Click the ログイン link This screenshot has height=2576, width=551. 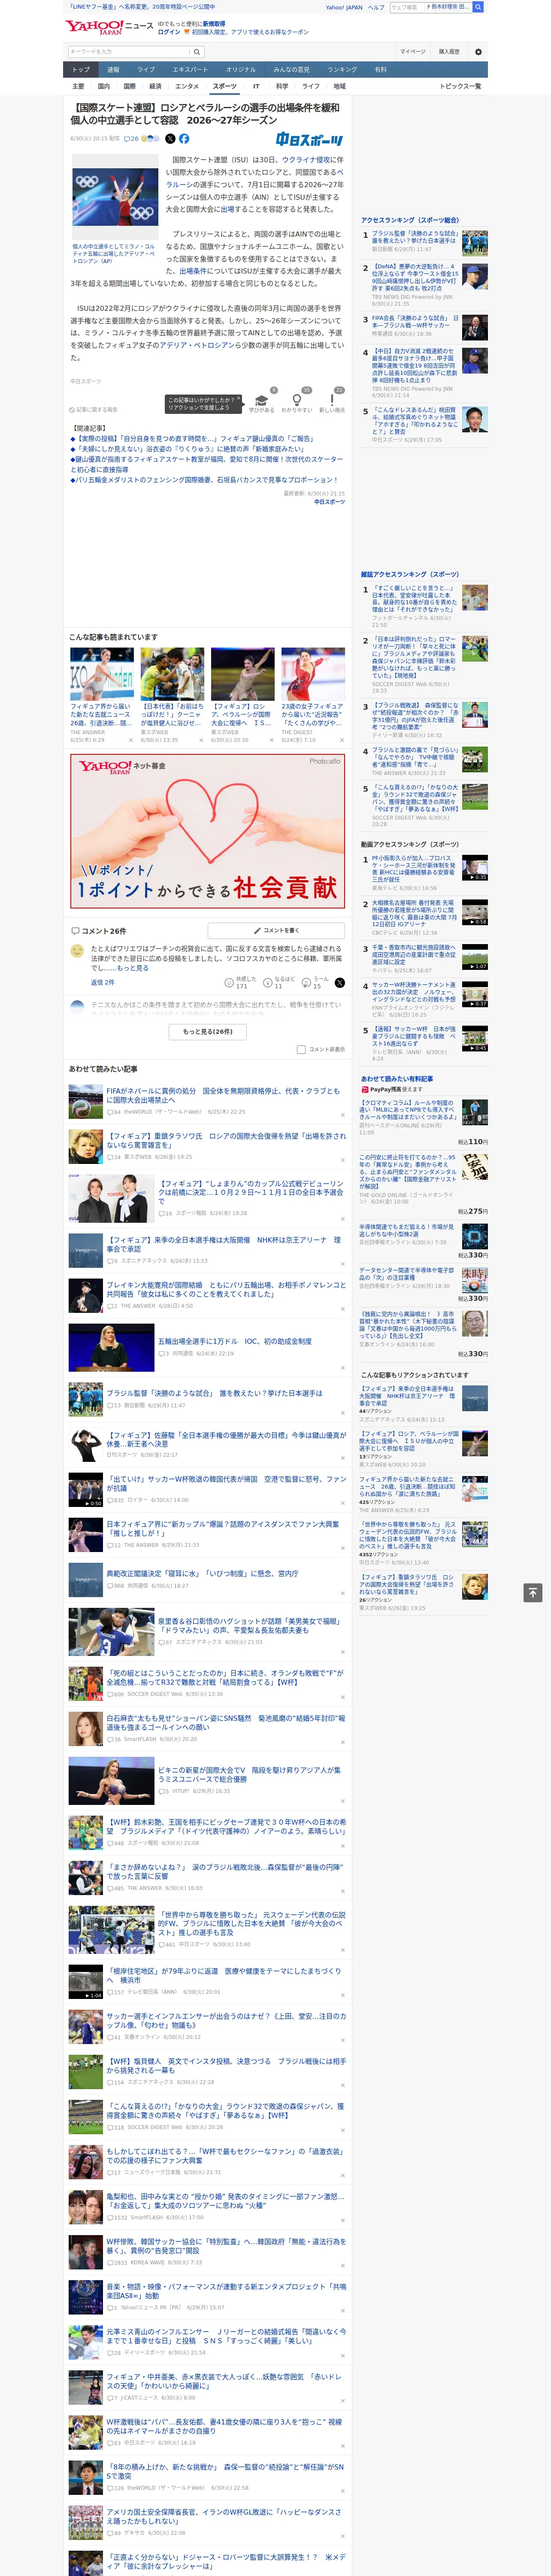(x=169, y=32)
